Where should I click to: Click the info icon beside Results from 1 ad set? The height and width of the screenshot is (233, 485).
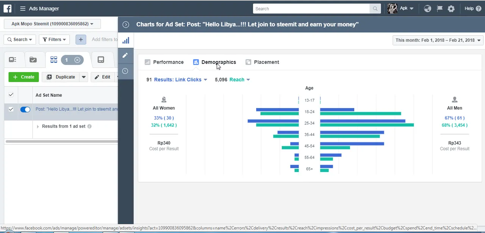click(89, 126)
